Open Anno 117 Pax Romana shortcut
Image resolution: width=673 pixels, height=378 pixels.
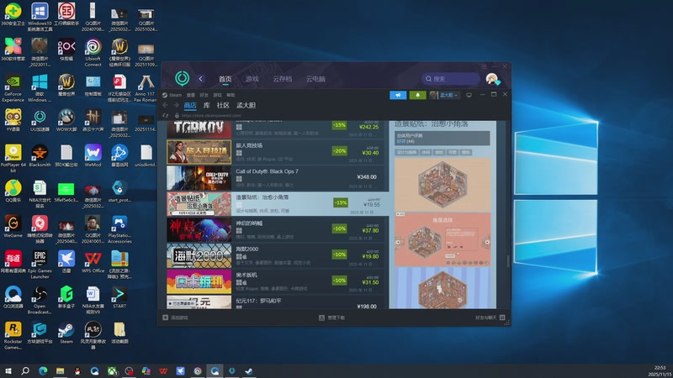click(x=146, y=88)
